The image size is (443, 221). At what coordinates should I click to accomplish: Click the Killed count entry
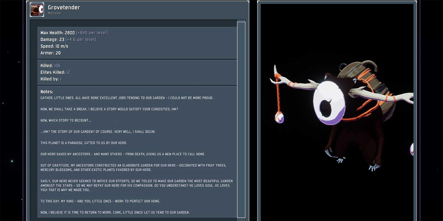pos(50,66)
